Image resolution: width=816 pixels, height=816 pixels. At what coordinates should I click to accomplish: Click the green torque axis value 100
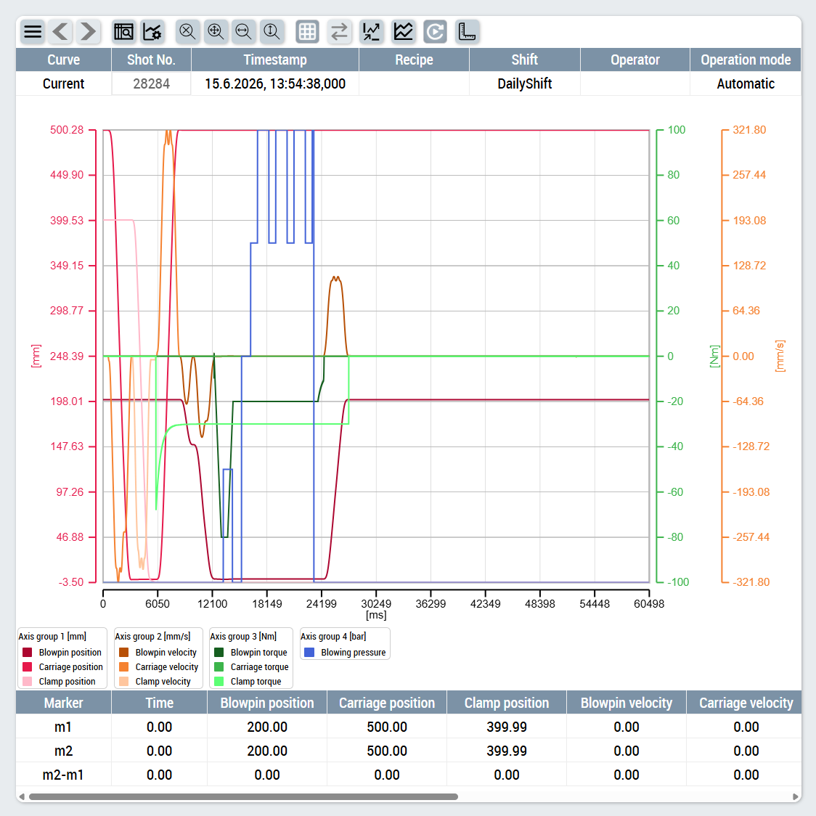point(677,130)
